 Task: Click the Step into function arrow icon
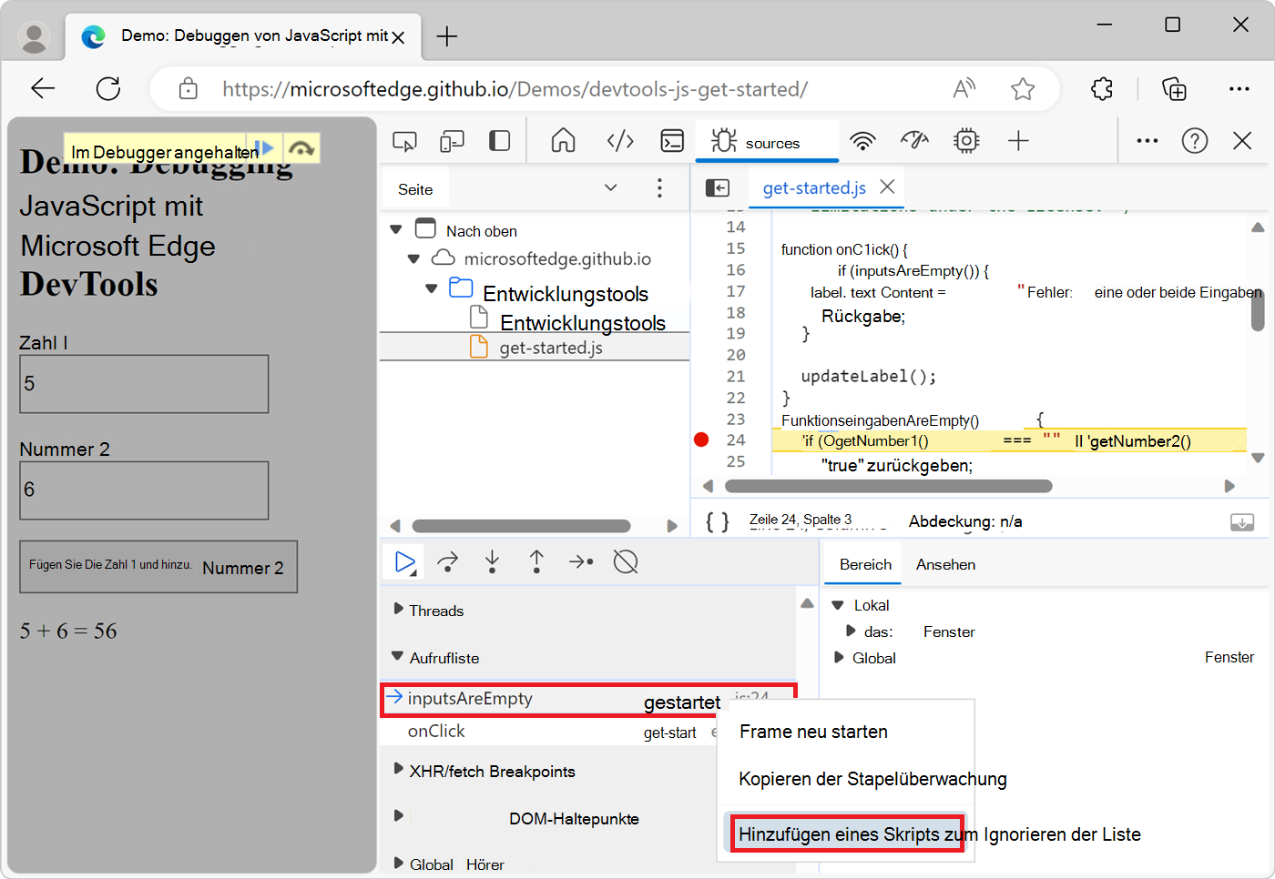point(492,562)
